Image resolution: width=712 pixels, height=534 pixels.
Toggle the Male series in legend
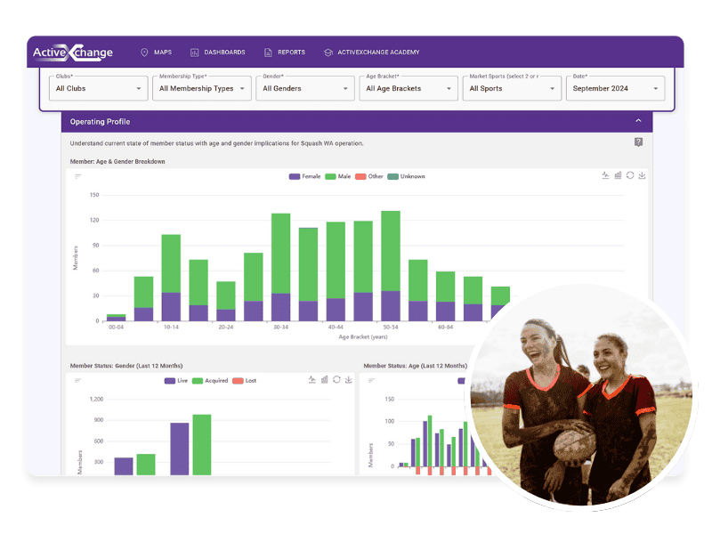tap(336, 176)
